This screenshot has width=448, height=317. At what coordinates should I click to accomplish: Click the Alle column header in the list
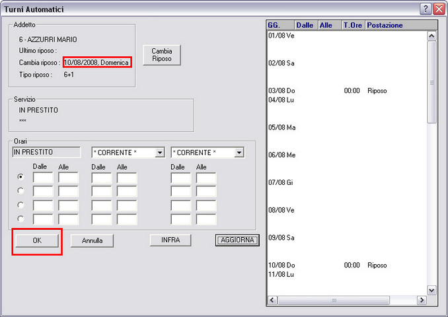tap(330, 25)
